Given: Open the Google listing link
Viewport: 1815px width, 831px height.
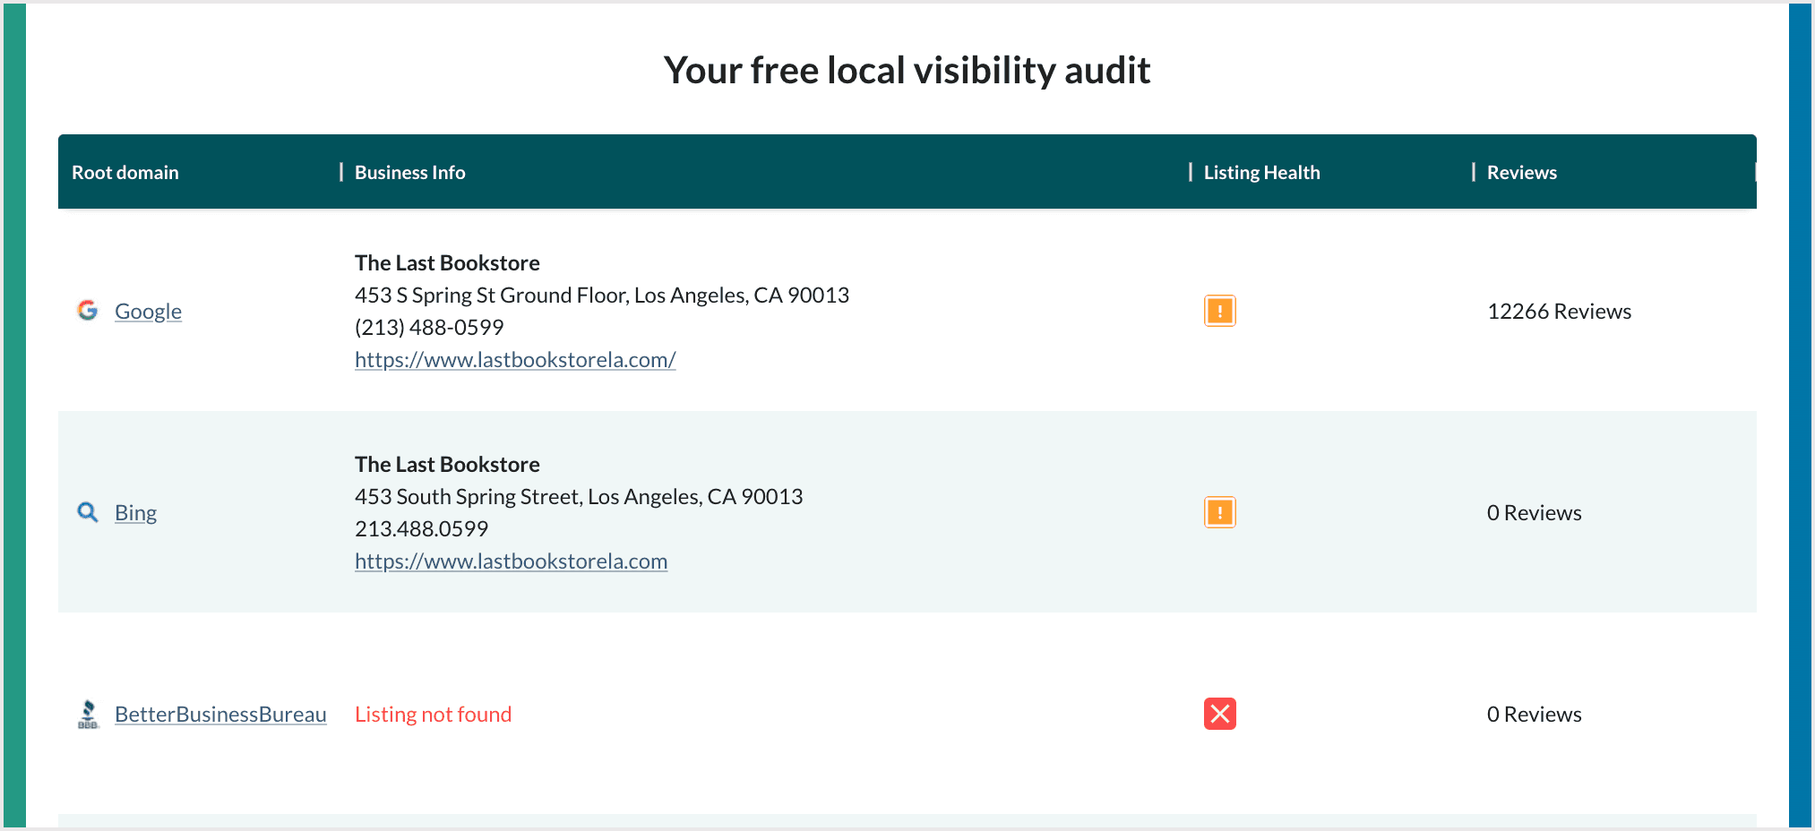Looking at the screenshot, I should click(148, 311).
